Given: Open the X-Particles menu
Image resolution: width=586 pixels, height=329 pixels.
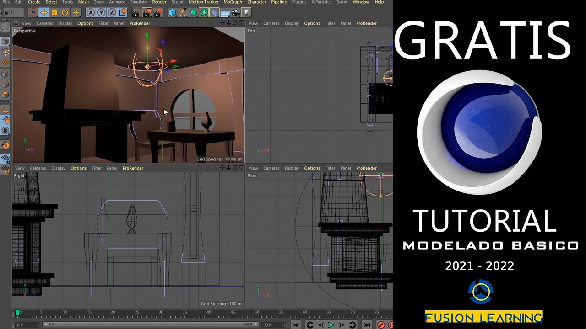Looking at the screenshot, I should (321, 2).
